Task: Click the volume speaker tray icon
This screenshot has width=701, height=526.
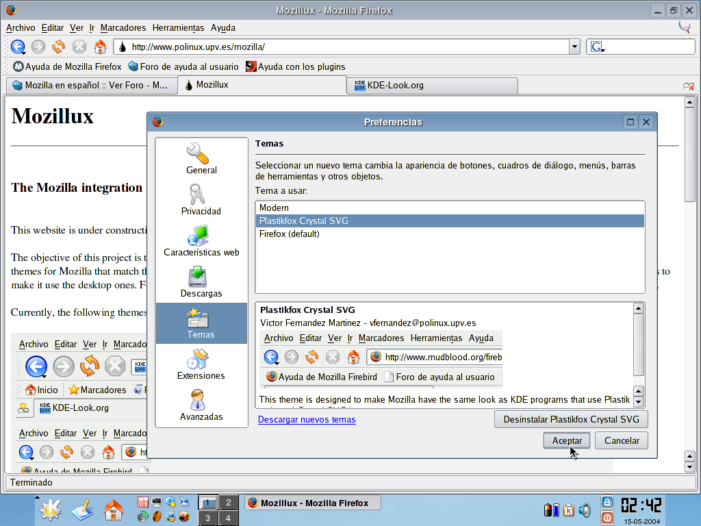Action: (585, 510)
